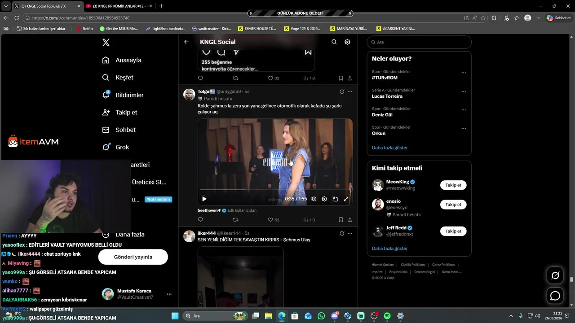The width and height of the screenshot is (575, 323).
Task: Follow Jeff Redd with Takip et
Action: tap(453, 231)
